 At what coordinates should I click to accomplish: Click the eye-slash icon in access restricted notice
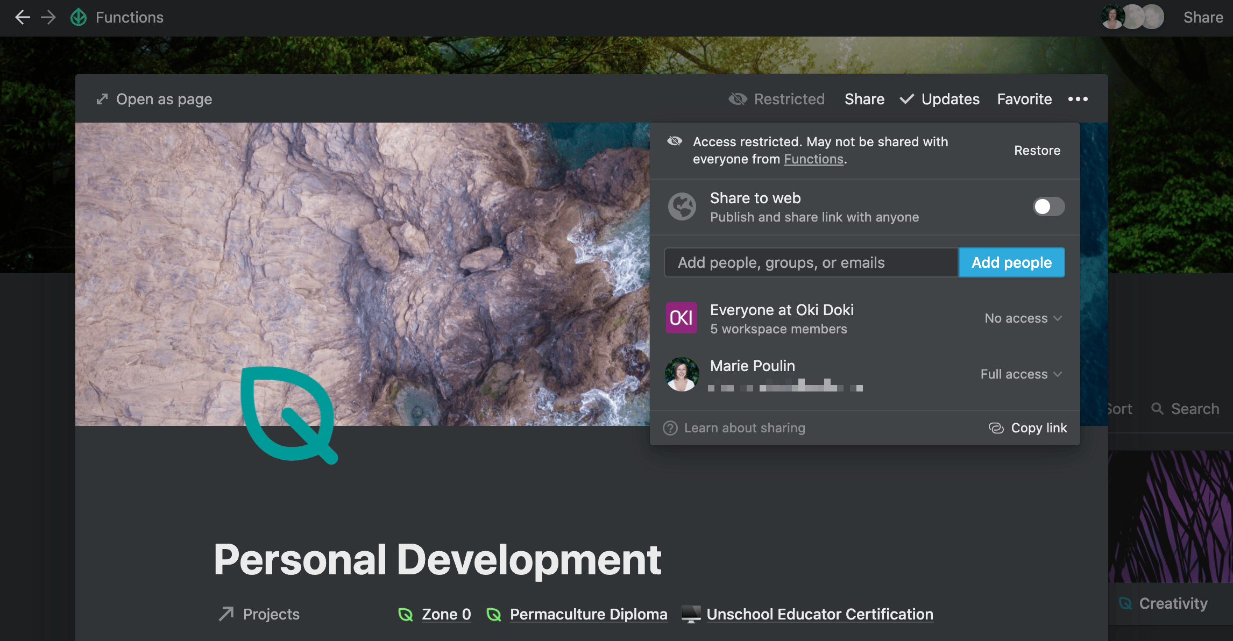click(x=675, y=141)
